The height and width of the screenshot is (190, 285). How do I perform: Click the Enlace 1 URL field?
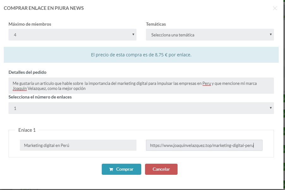click(x=204, y=145)
